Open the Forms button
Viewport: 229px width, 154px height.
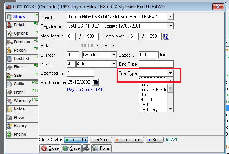click(x=101, y=149)
